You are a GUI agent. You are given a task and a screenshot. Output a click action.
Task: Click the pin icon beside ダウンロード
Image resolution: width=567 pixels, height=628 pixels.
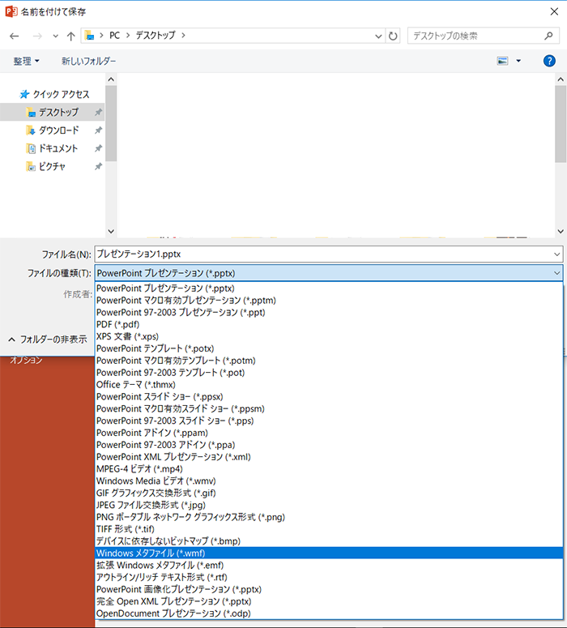tap(98, 130)
